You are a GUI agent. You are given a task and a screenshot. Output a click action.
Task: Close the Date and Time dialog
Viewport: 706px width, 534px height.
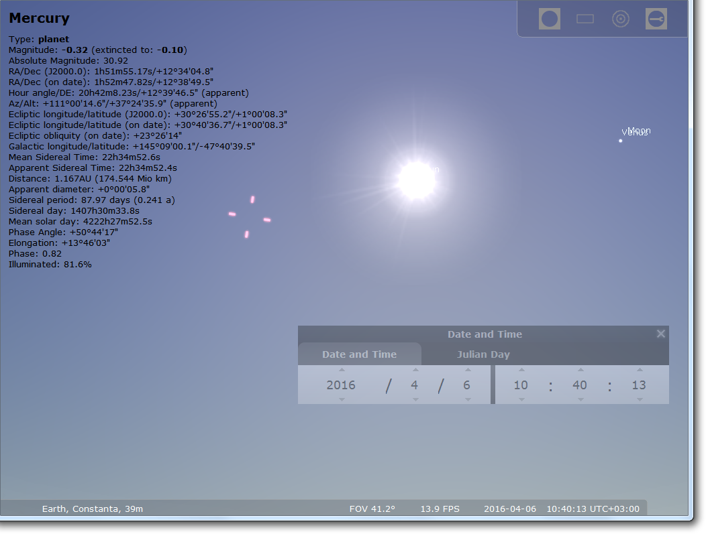click(x=660, y=334)
